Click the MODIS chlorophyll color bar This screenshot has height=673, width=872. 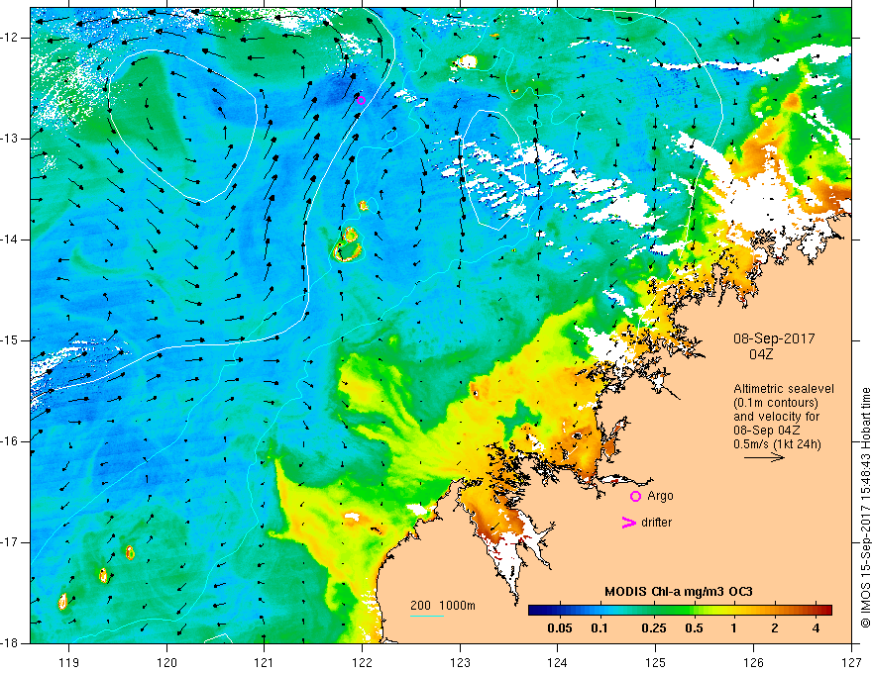click(x=680, y=610)
